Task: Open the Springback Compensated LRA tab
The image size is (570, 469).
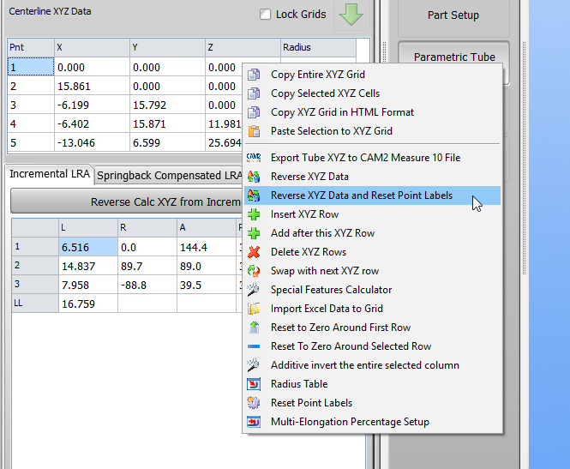Action: tap(169, 176)
